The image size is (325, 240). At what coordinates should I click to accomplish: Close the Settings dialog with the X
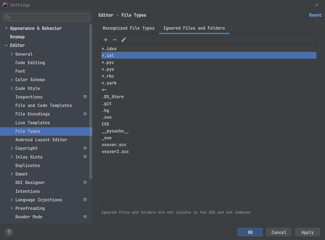click(x=317, y=5)
